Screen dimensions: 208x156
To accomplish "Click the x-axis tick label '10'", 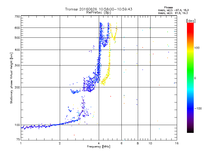I will pos(150,143).
